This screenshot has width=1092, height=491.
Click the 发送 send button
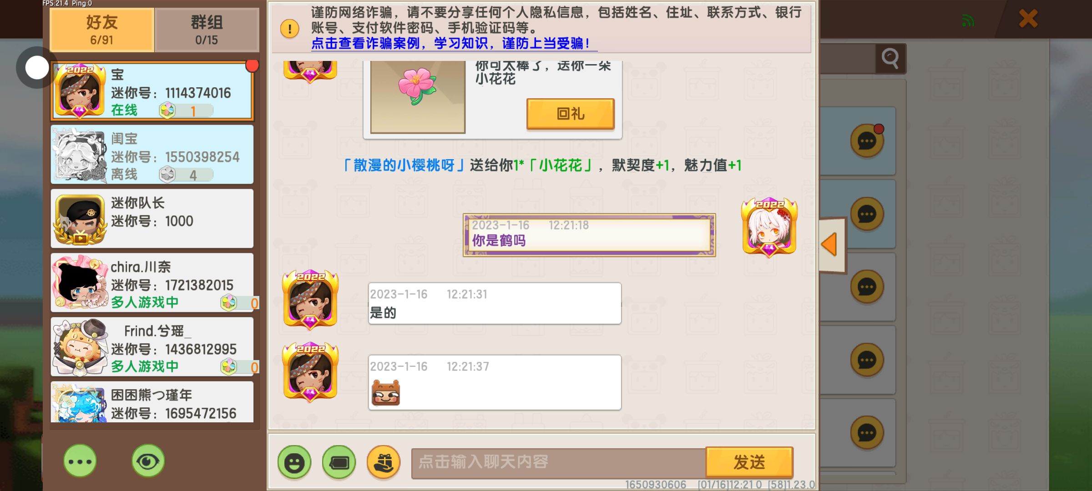749,462
